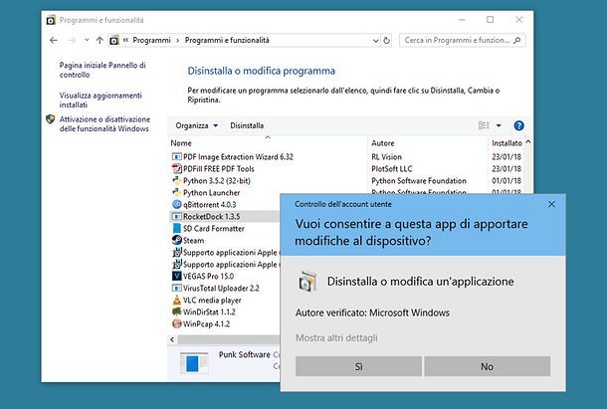Change view layout icon in toolbar

click(484, 125)
